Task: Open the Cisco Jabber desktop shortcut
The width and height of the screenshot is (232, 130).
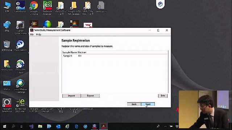Action: pyautogui.click(x=20, y=46)
